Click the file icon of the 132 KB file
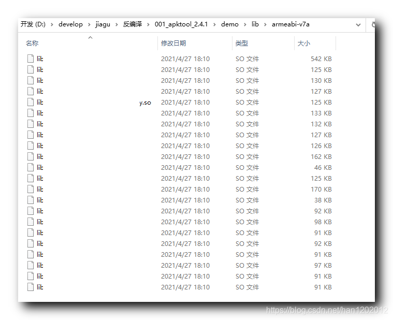The width and height of the screenshot is (393, 320). tap(31, 124)
